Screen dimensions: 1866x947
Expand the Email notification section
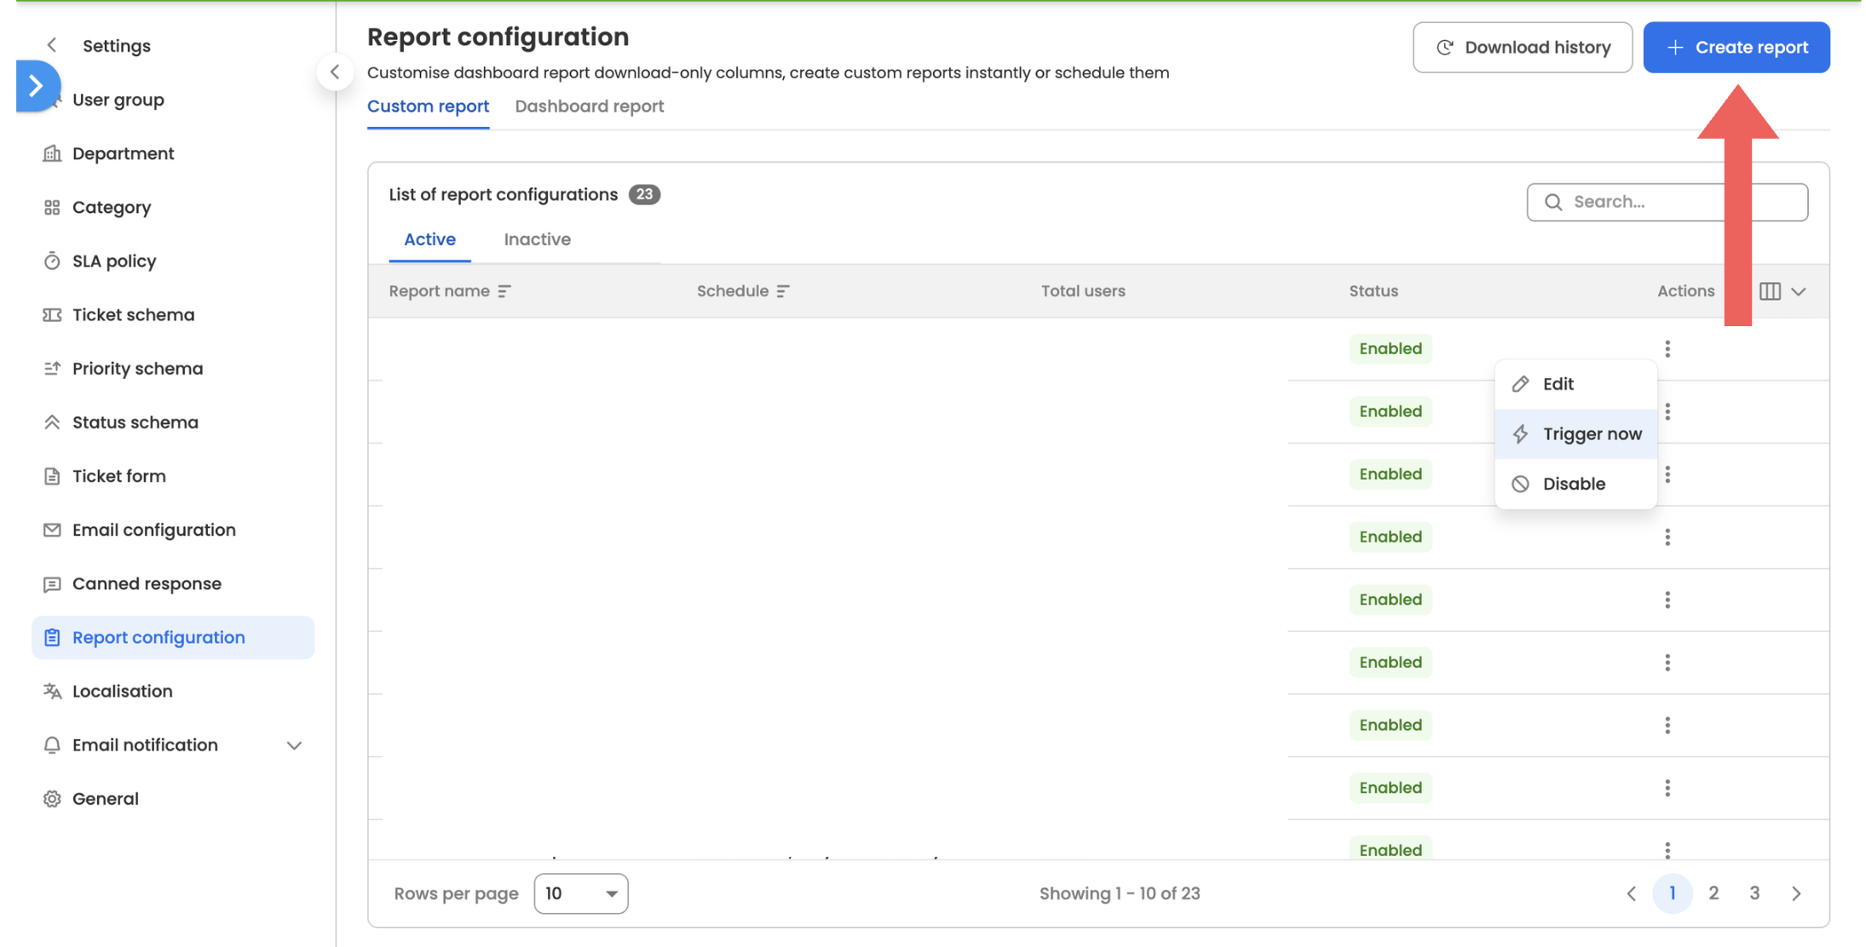(x=294, y=745)
